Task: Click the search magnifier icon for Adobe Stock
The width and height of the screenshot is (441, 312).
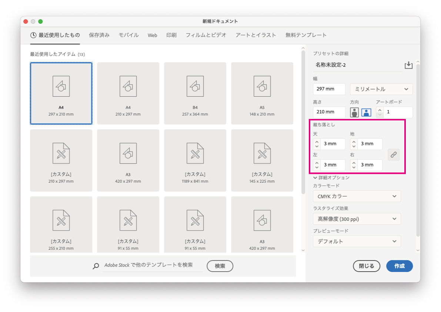Action: coord(96,266)
